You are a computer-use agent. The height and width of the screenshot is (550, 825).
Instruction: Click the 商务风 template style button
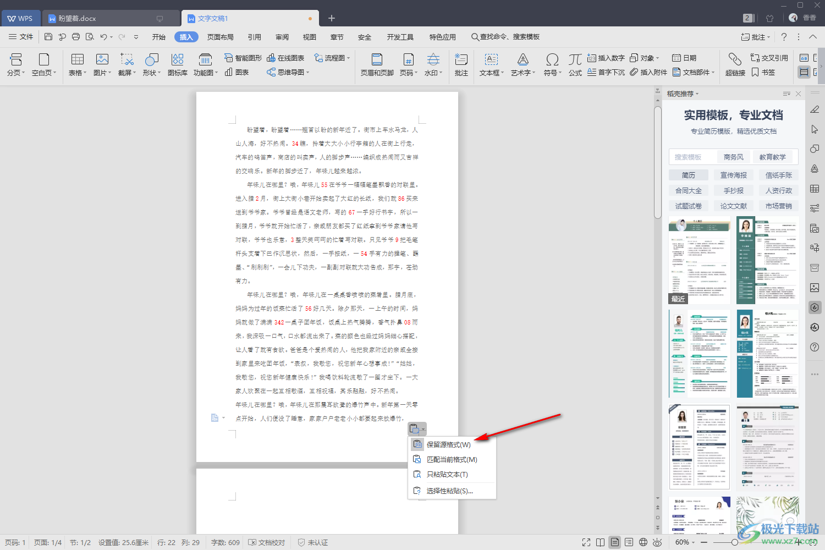pyautogui.click(x=733, y=157)
